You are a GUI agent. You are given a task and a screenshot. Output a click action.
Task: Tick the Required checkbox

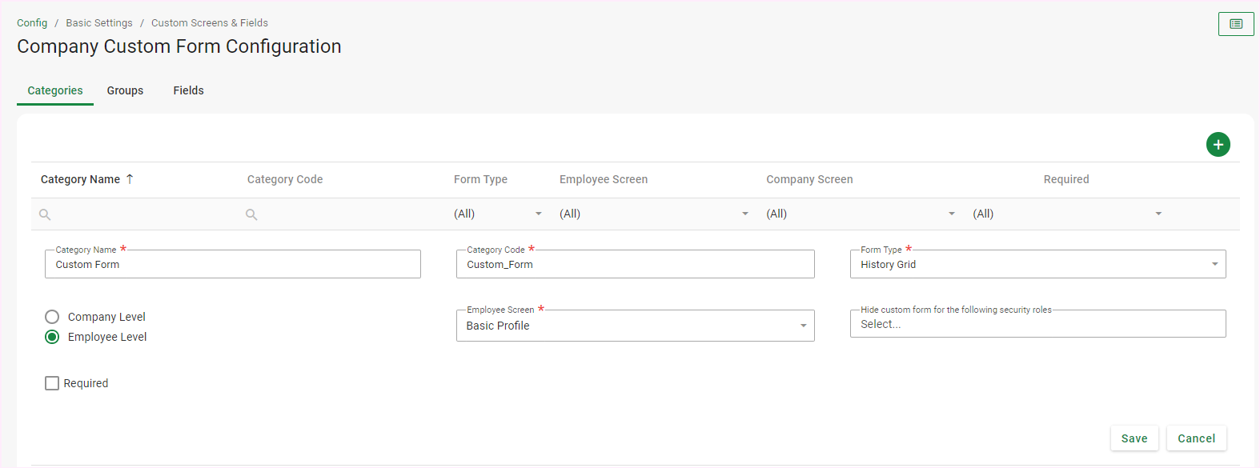(52, 383)
